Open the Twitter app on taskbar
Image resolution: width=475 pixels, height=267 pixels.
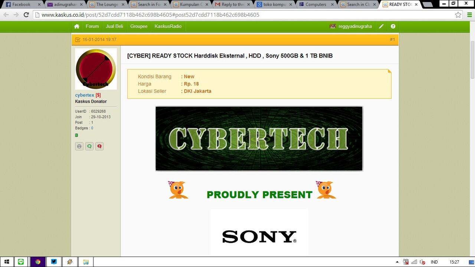(x=54, y=262)
